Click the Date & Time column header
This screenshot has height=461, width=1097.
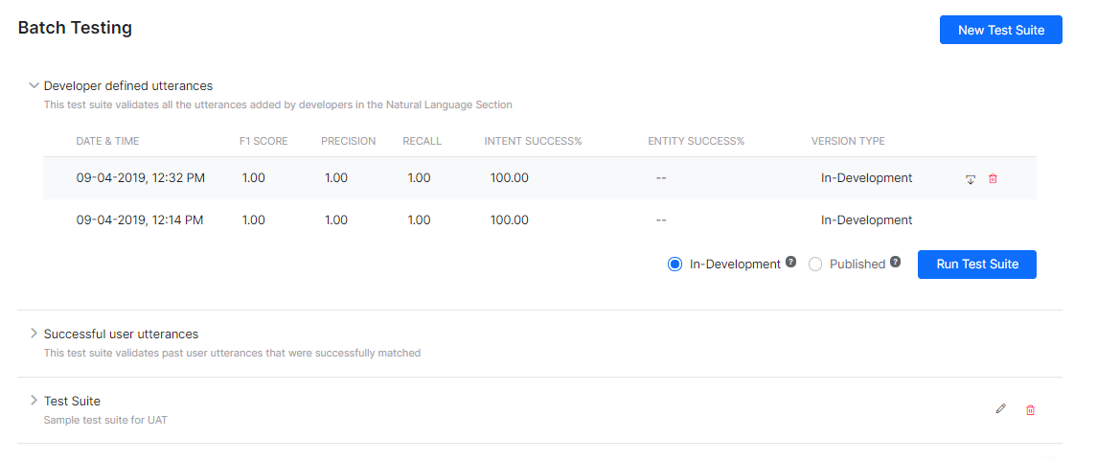click(107, 142)
